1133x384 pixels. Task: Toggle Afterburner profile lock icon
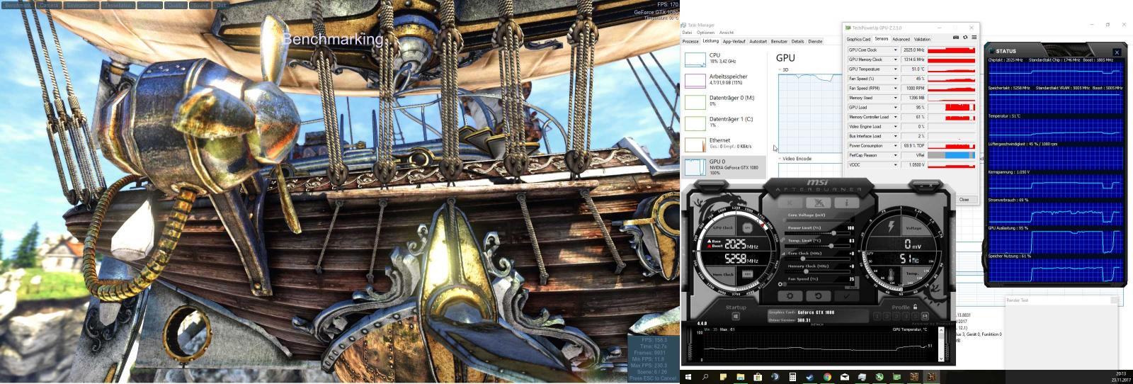[915, 307]
